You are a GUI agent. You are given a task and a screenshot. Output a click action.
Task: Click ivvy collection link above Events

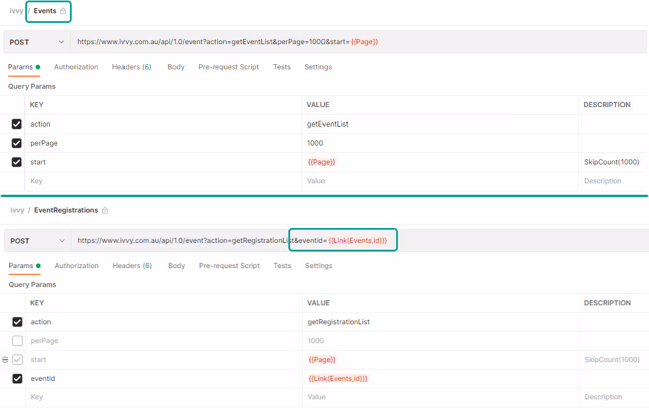(16, 11)
